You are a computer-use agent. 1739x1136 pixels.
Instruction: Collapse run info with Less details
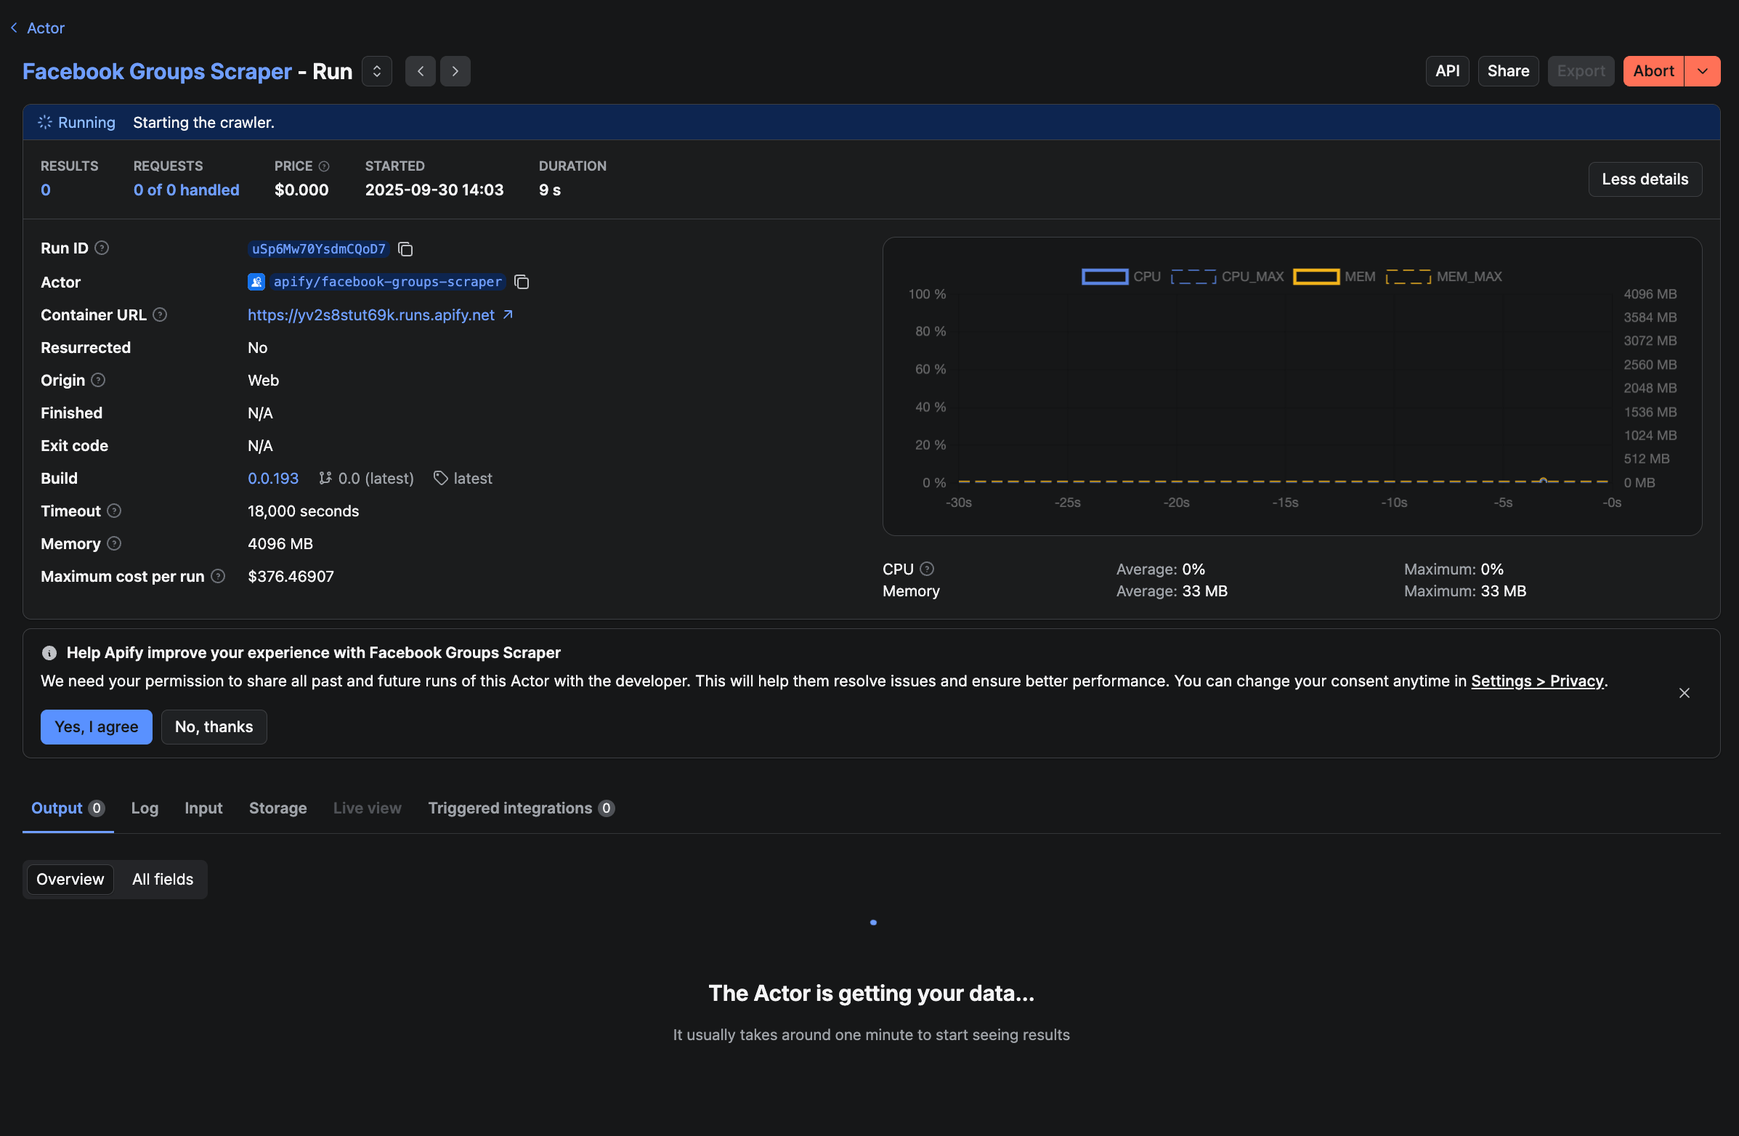click(x=1645, y=179)
